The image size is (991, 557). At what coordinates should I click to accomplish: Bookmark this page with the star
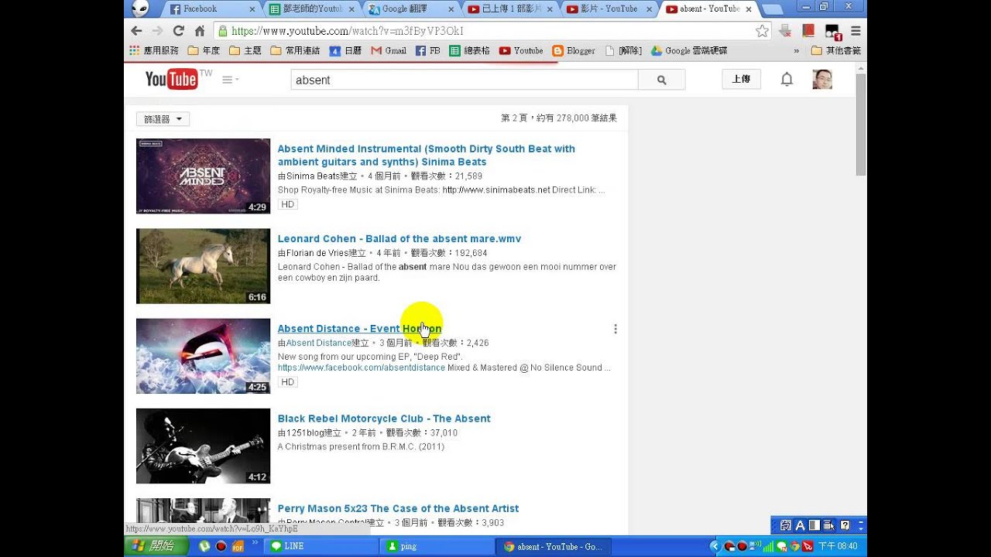763,31
